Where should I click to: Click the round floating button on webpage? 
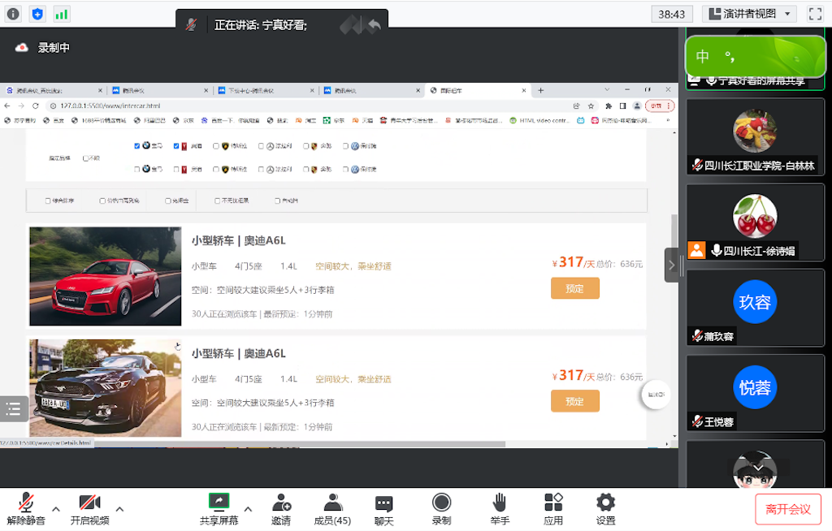pyautogui.click(x=656, y=395)
